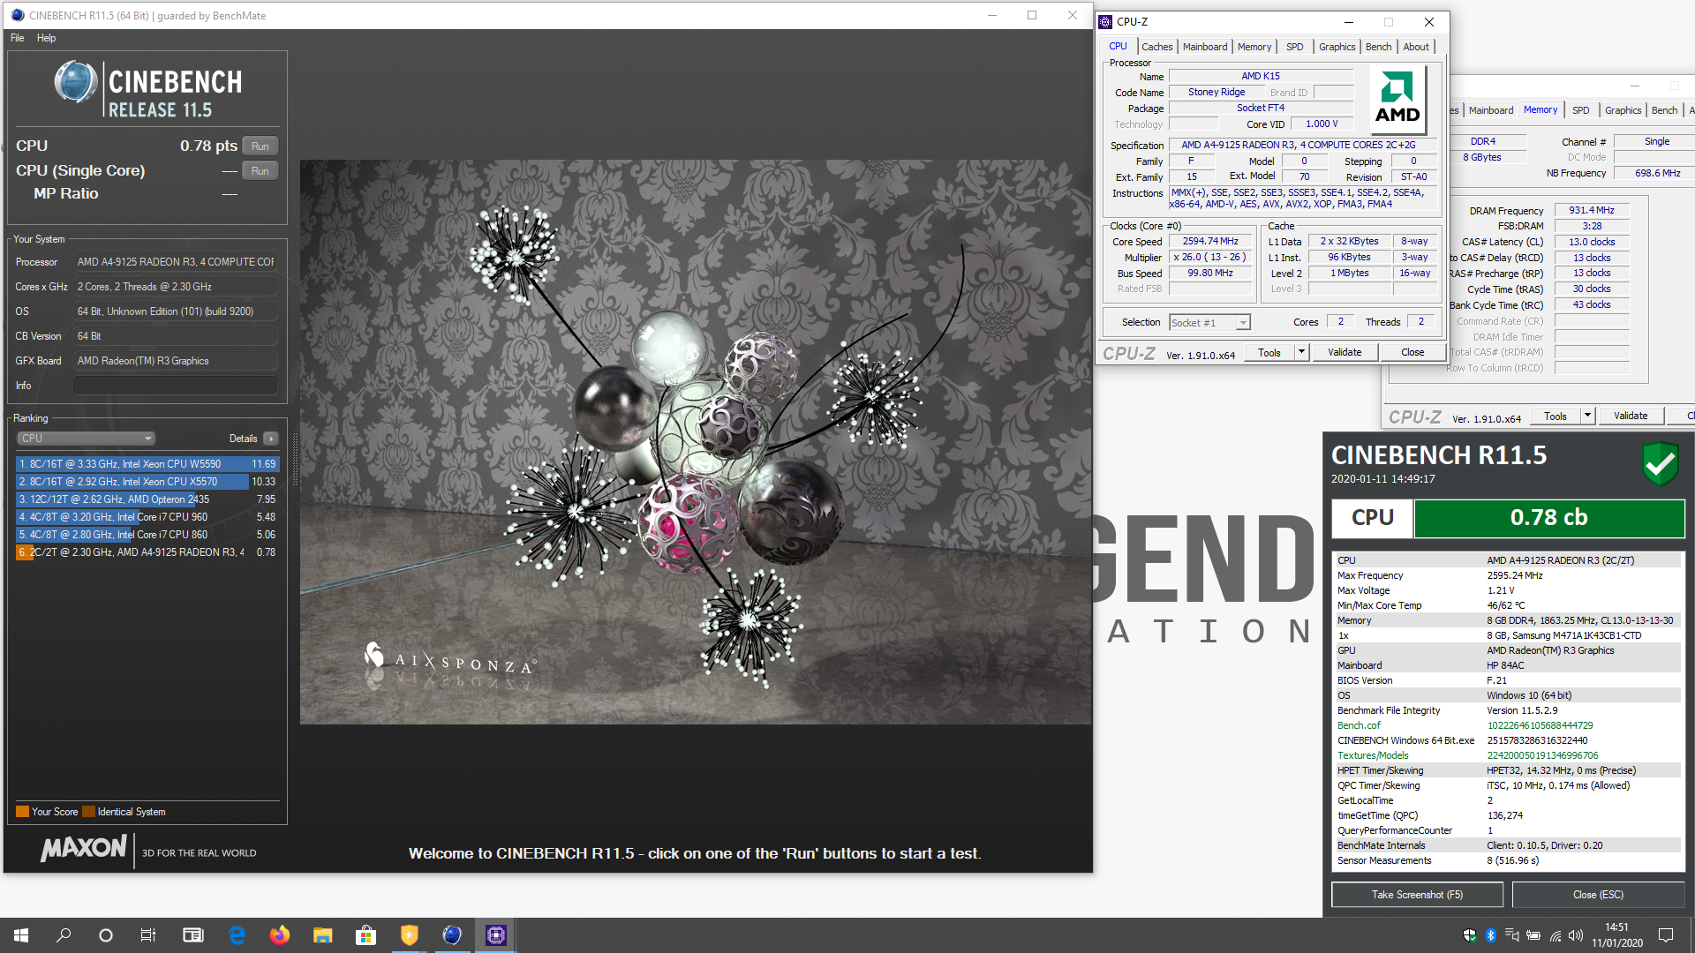Click Validate in background CPU-Z window

[x=1631, y=416]
